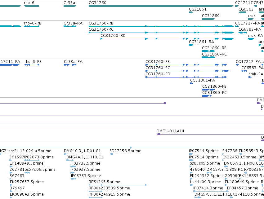Viewport: 264px width, 199px height.
Task: Select the IP03733.3prime EST label
Action: (x=86, y=176)
